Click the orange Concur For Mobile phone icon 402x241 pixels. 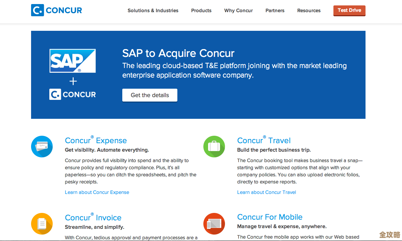tap(214, 224)
